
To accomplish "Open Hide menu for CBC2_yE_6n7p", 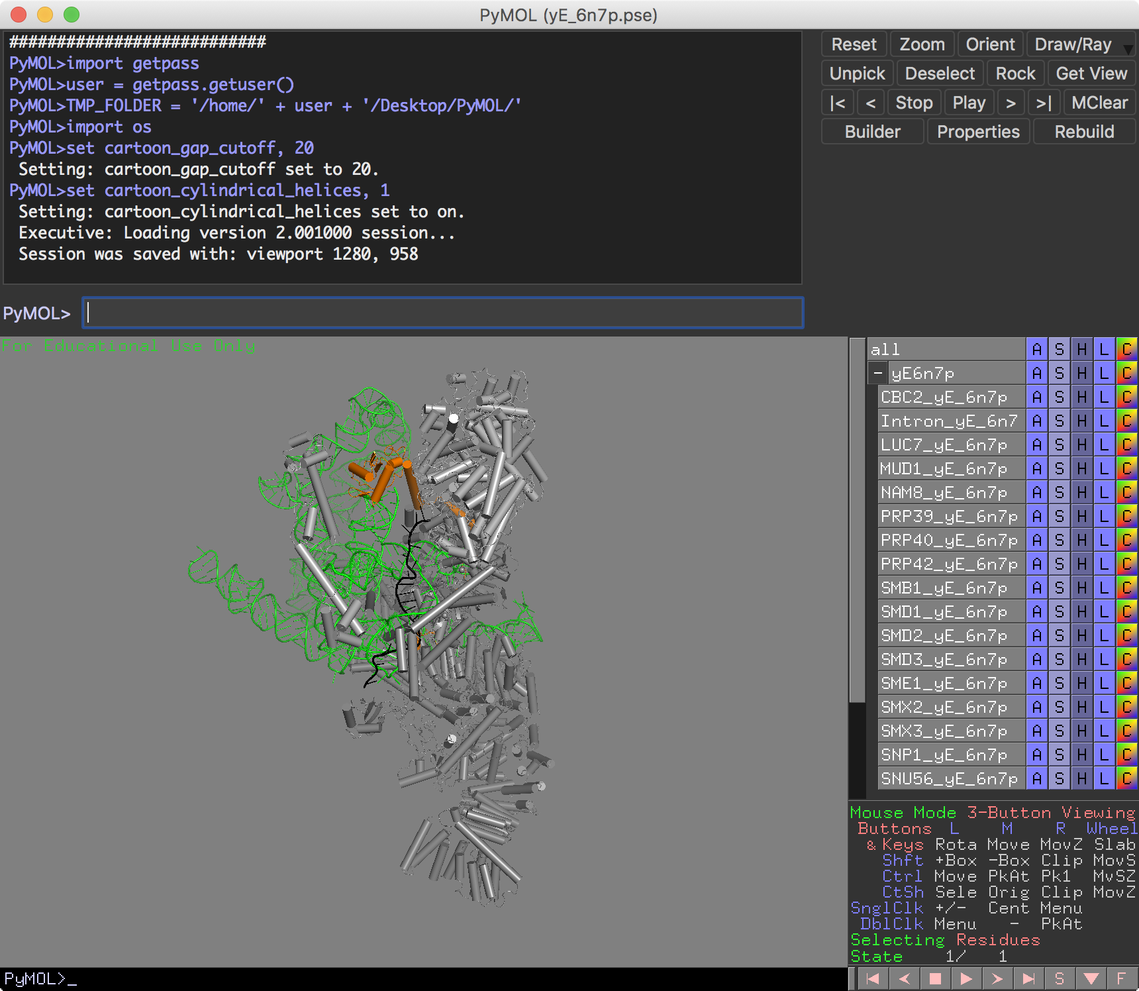I will click(1082, 397).
